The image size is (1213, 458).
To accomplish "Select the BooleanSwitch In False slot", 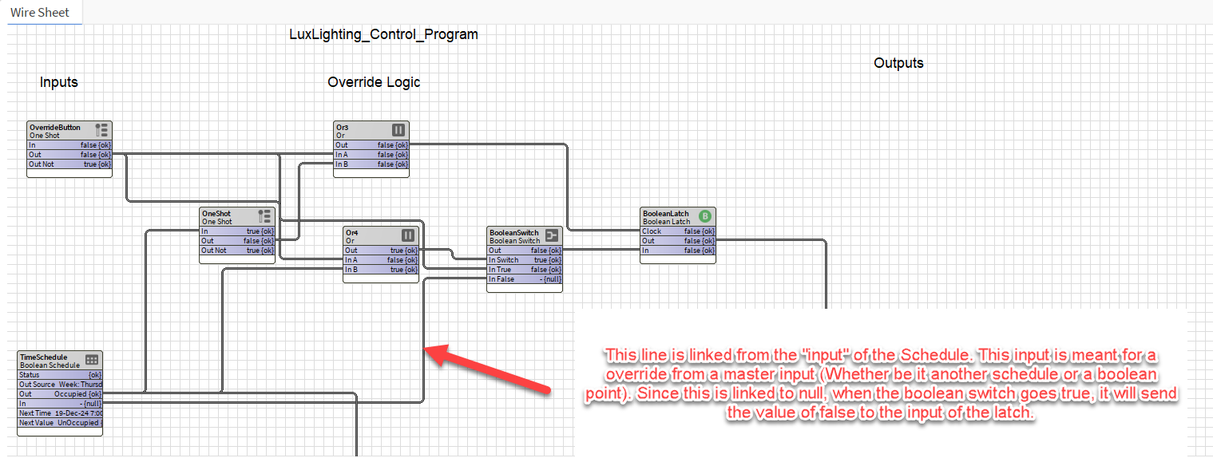I will pyautogui.click(x=525, y=279).
